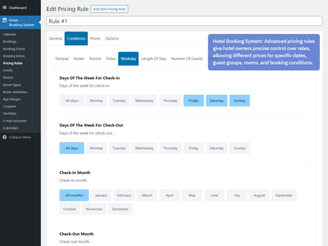Select September as check-in month
Viewport: 328px width, 246px height.
(x=284, y=195)
